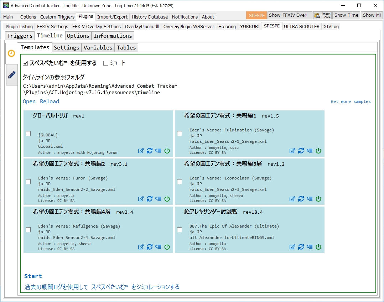The image size is (384, 302).
Task: Open the History Database tab
Action: [x=150, y=17]
